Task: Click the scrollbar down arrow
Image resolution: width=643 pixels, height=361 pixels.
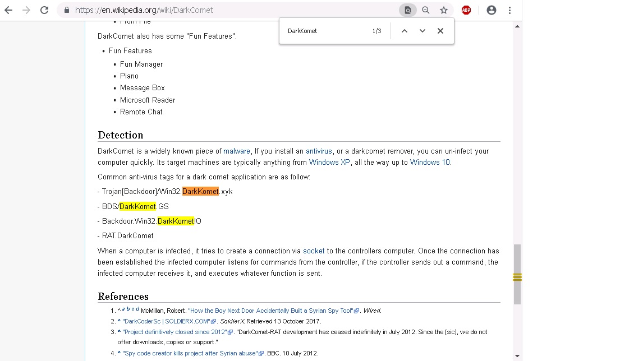Action: tap(517, 355)
